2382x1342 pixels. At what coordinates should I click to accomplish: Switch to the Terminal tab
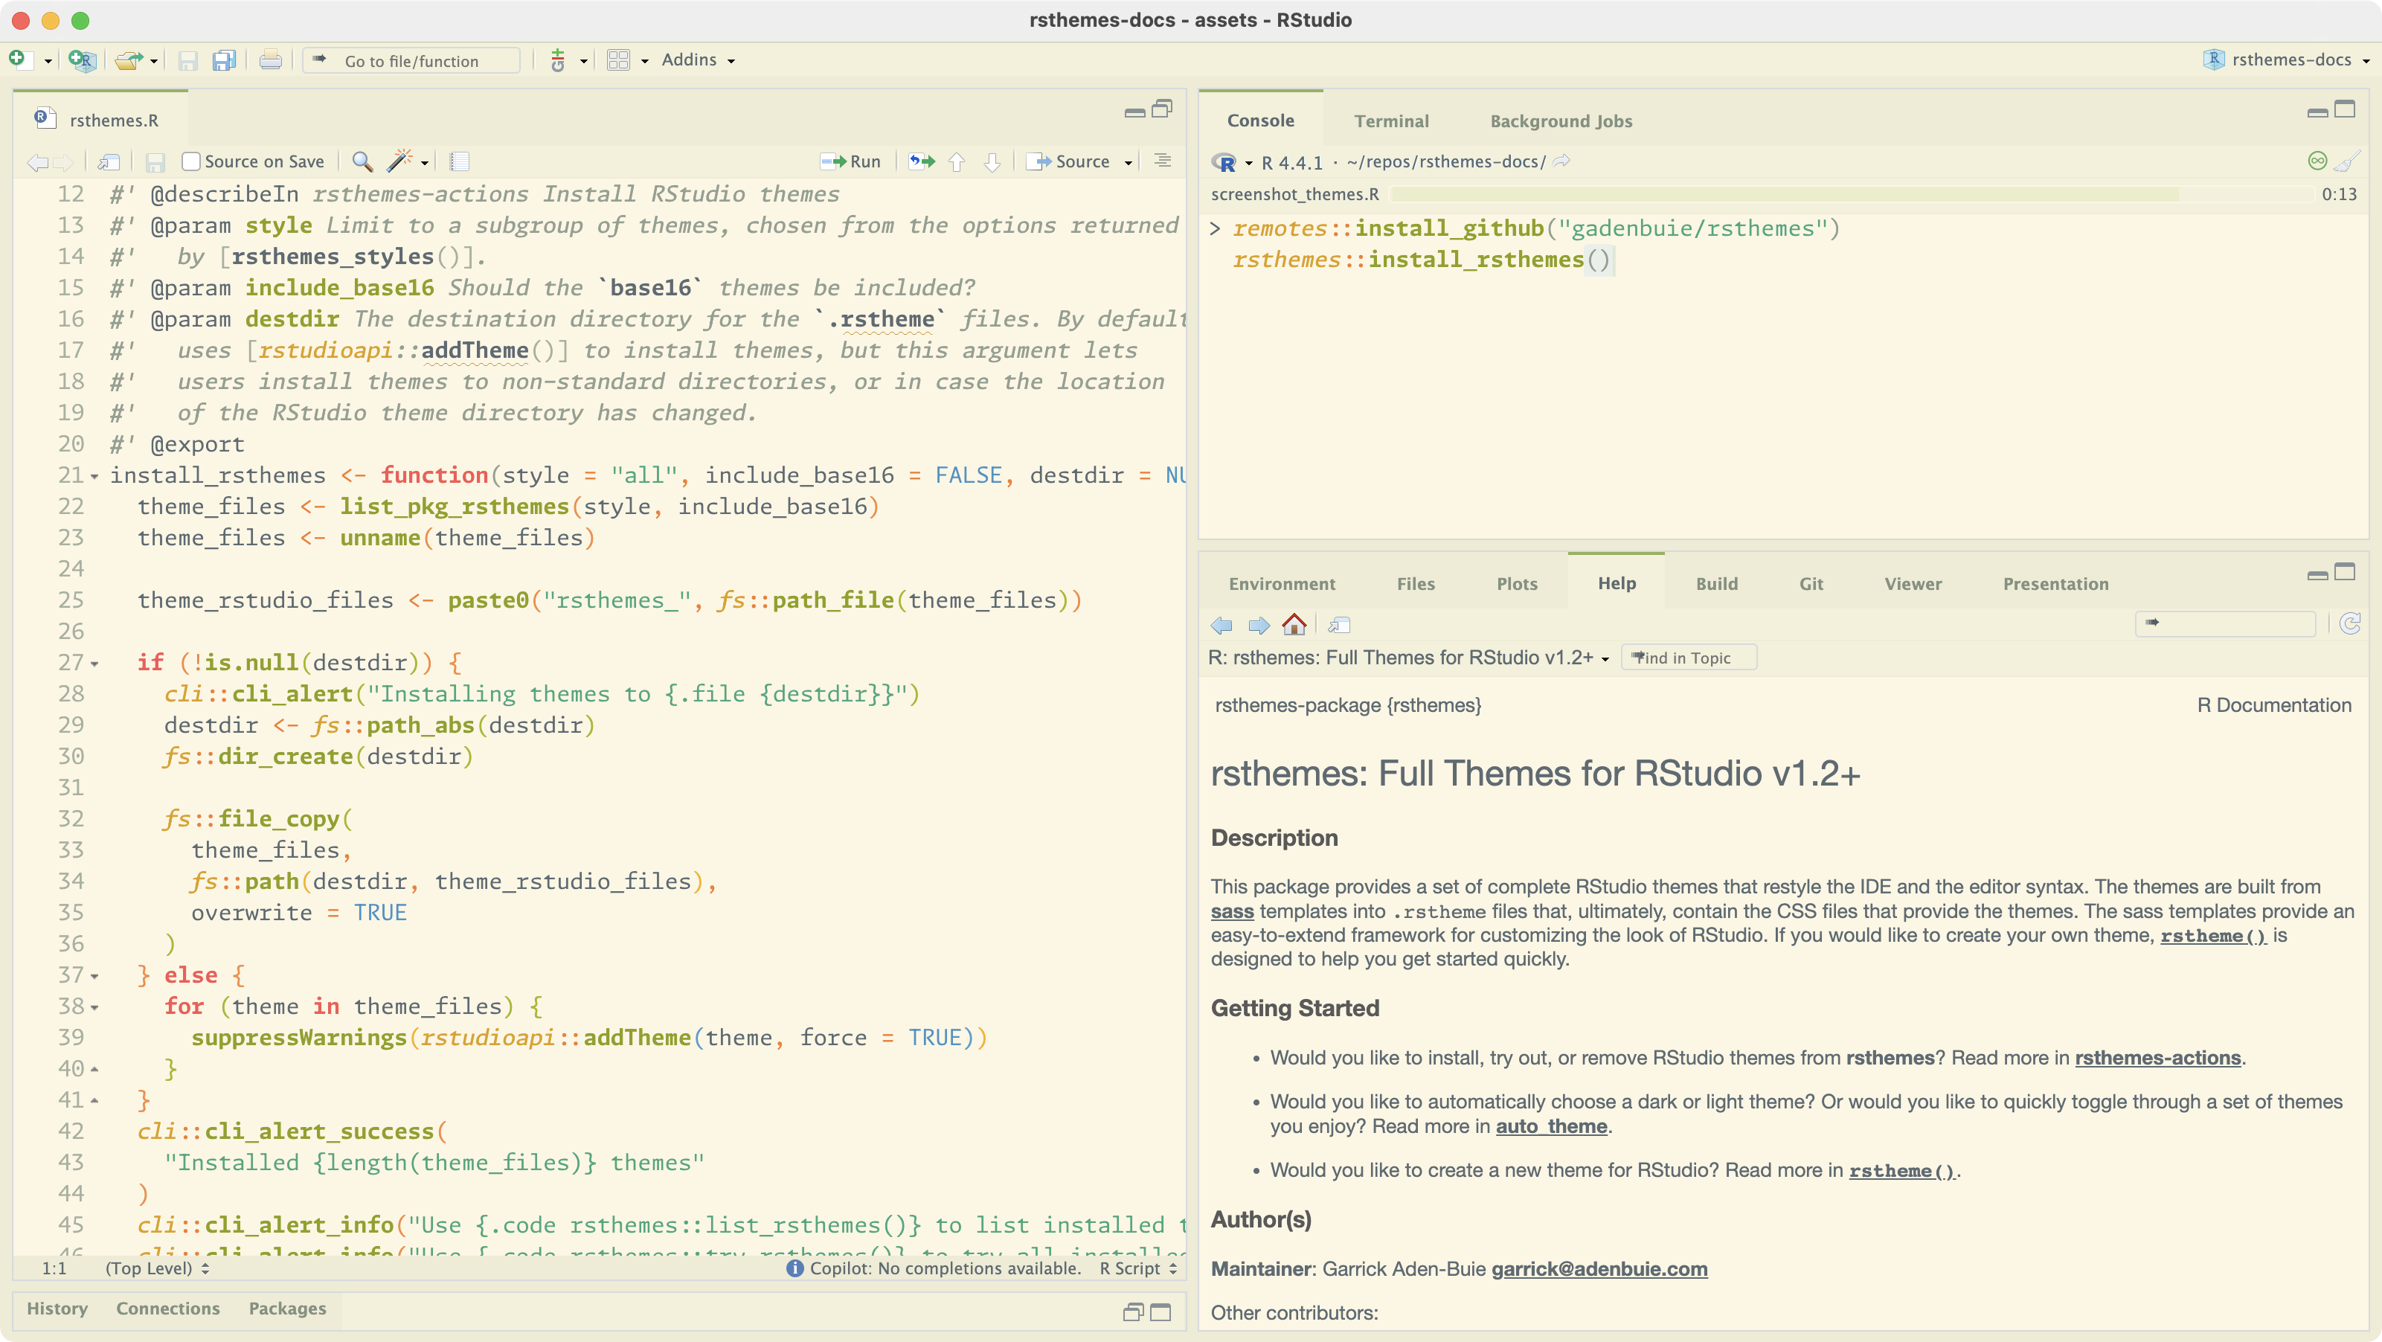coord(1390,121)
